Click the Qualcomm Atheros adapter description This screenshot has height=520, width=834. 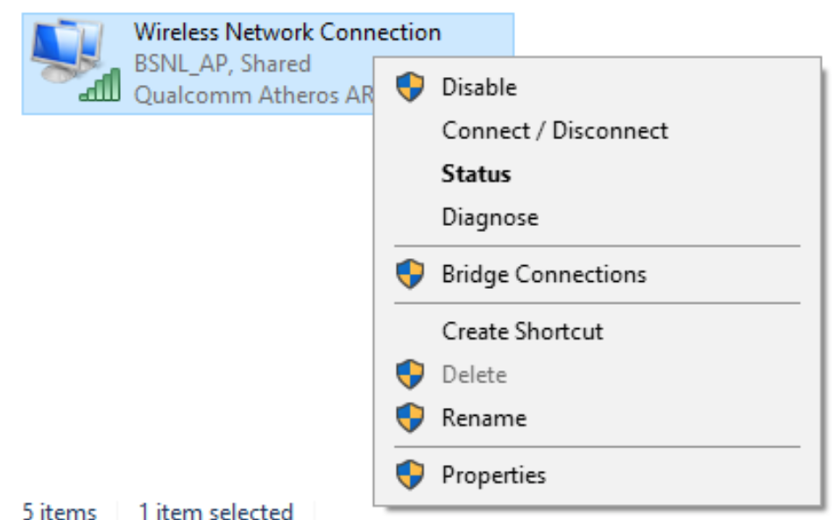[254, 95]
